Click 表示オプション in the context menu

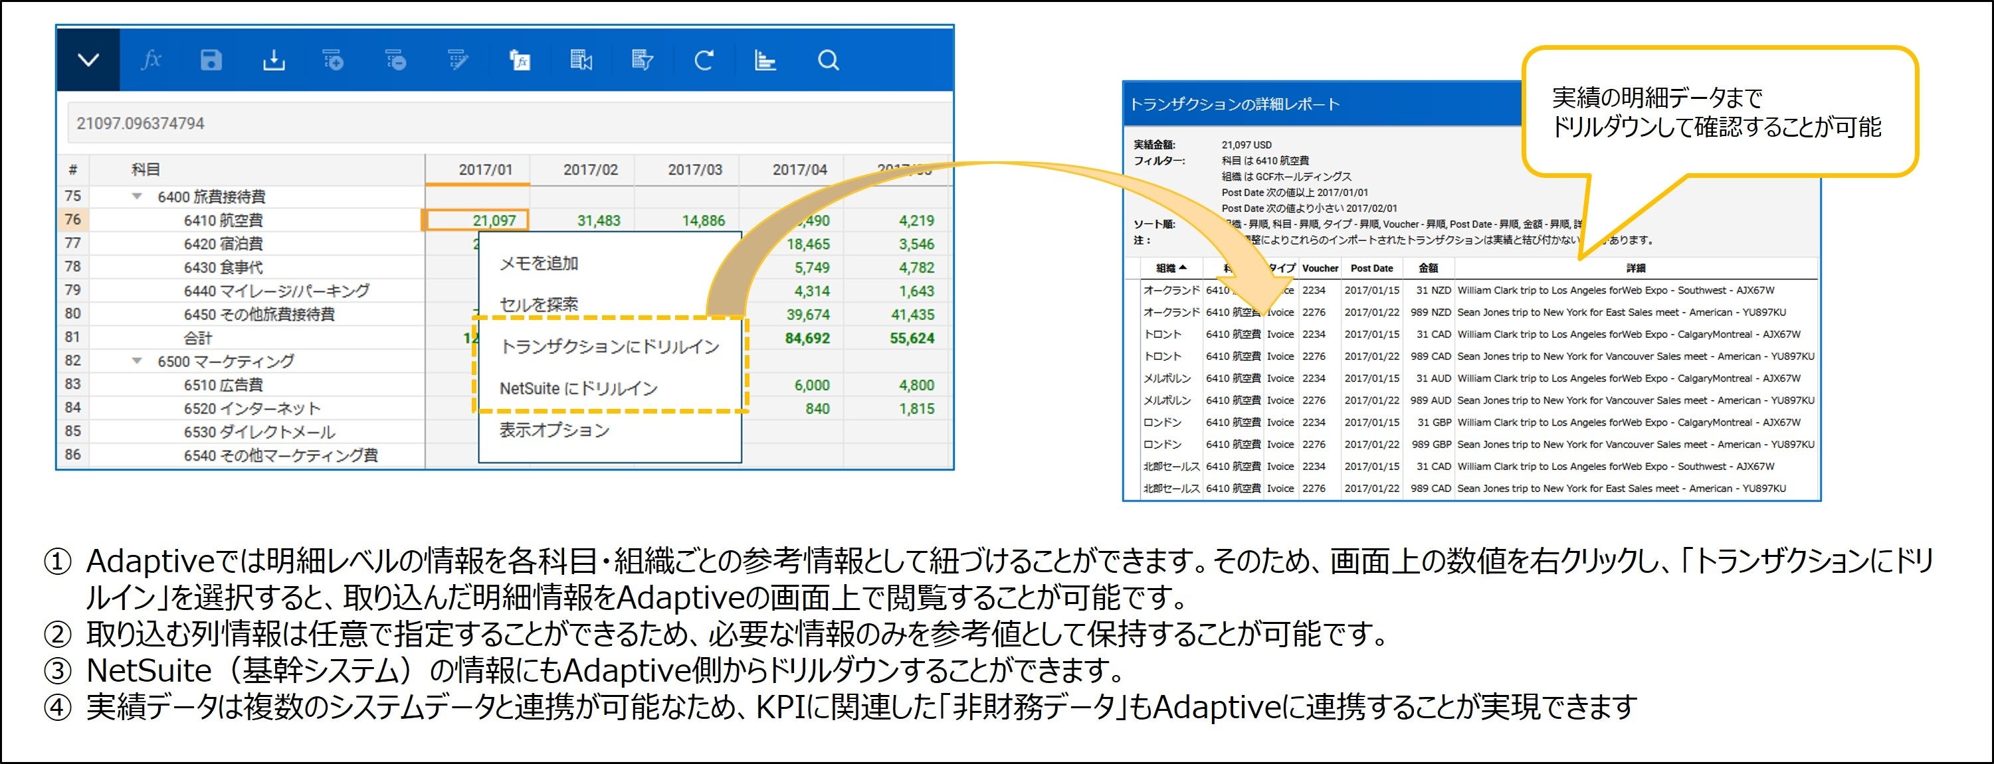click(x=554, y=430)
